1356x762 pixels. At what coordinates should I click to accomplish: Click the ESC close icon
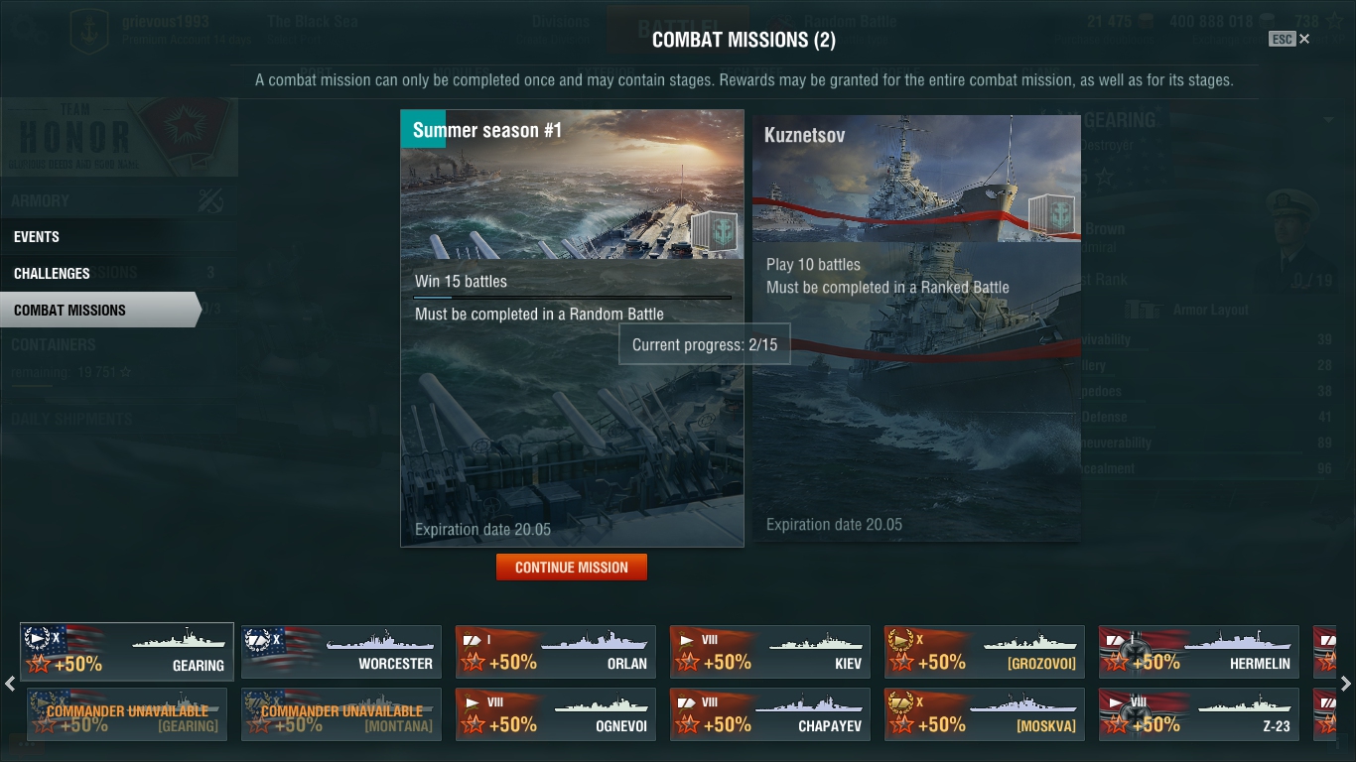click(1289, 39)
